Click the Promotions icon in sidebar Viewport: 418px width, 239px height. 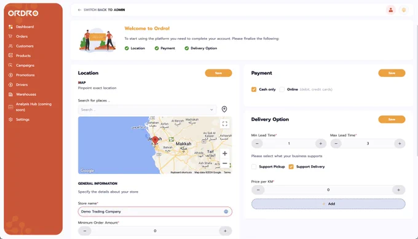10,75
